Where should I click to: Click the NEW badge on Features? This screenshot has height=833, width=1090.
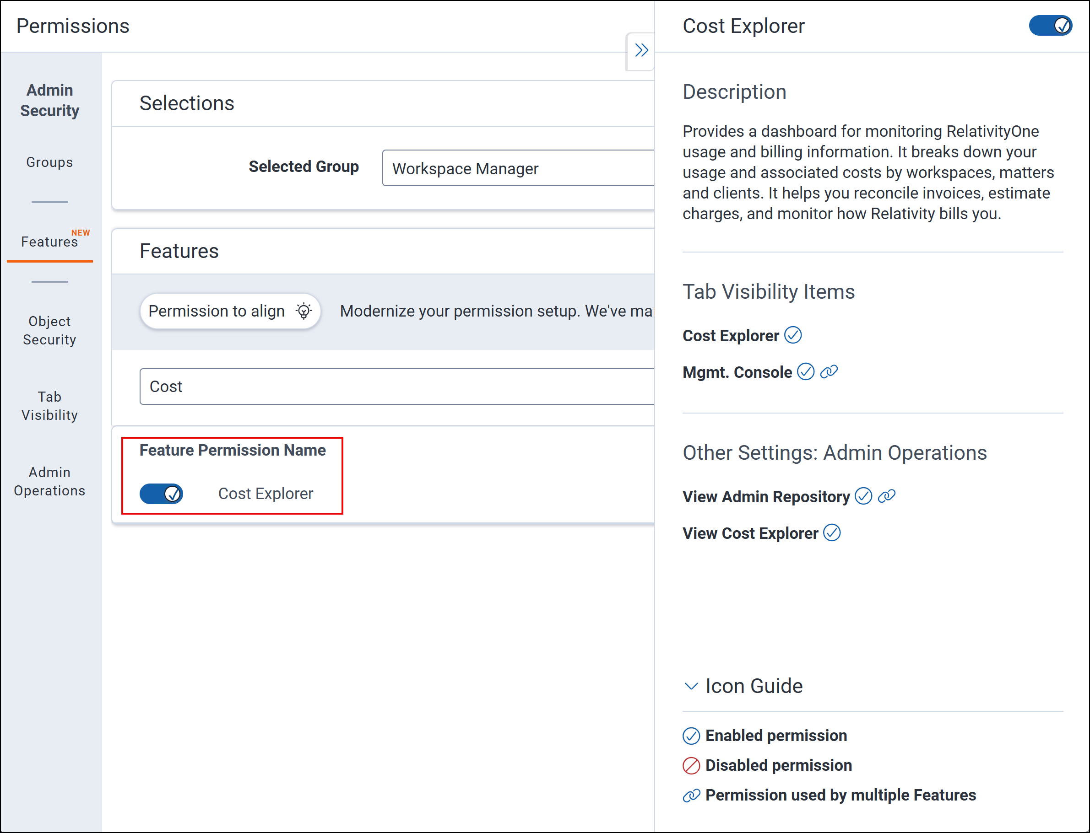[x=81, y=232]
